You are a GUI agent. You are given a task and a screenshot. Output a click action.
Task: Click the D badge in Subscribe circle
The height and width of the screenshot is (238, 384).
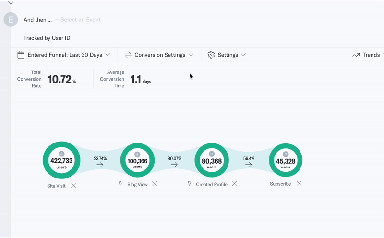click(286, 154)
